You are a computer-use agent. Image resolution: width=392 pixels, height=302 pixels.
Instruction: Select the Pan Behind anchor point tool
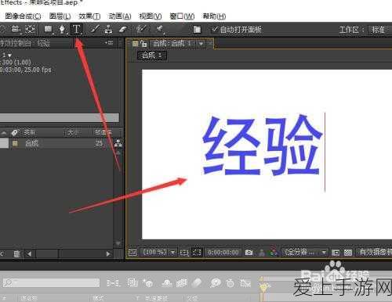coord(31,29)
